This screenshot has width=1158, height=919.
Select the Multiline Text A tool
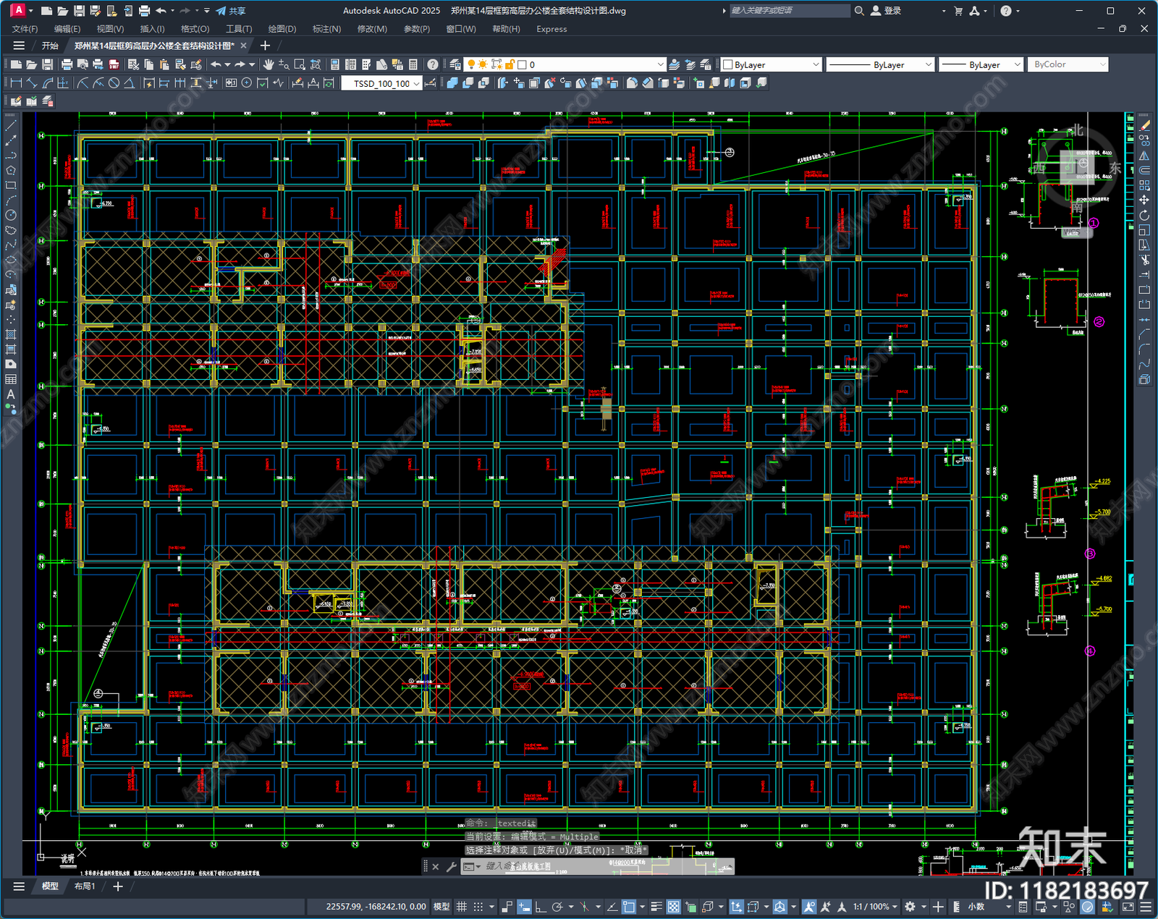point(11,394)
